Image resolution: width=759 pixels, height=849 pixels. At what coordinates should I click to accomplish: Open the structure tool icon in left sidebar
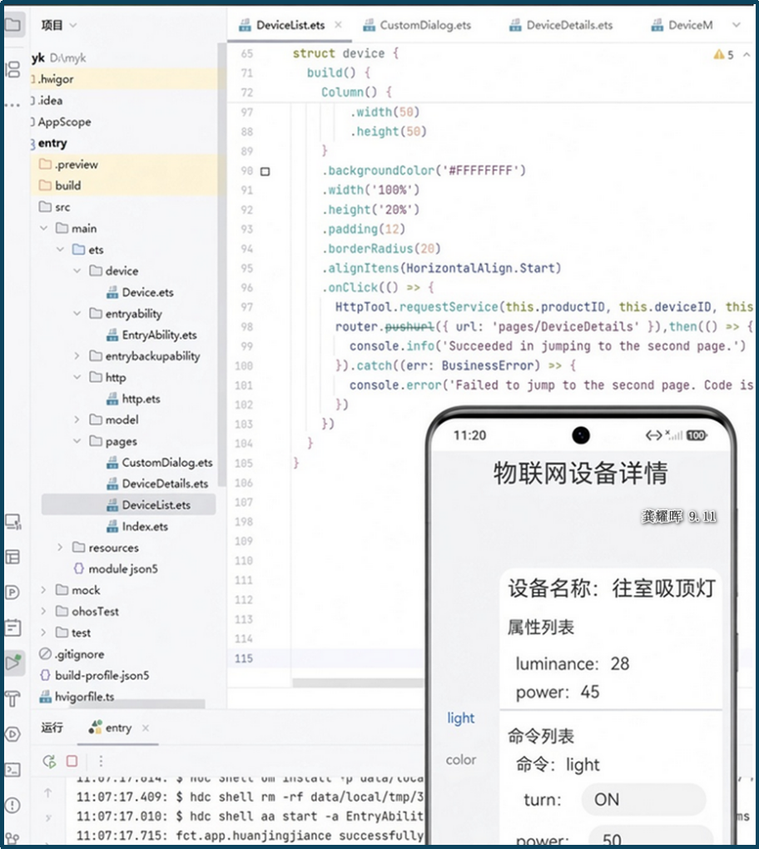pyautogui.click(x=13, y=69)
